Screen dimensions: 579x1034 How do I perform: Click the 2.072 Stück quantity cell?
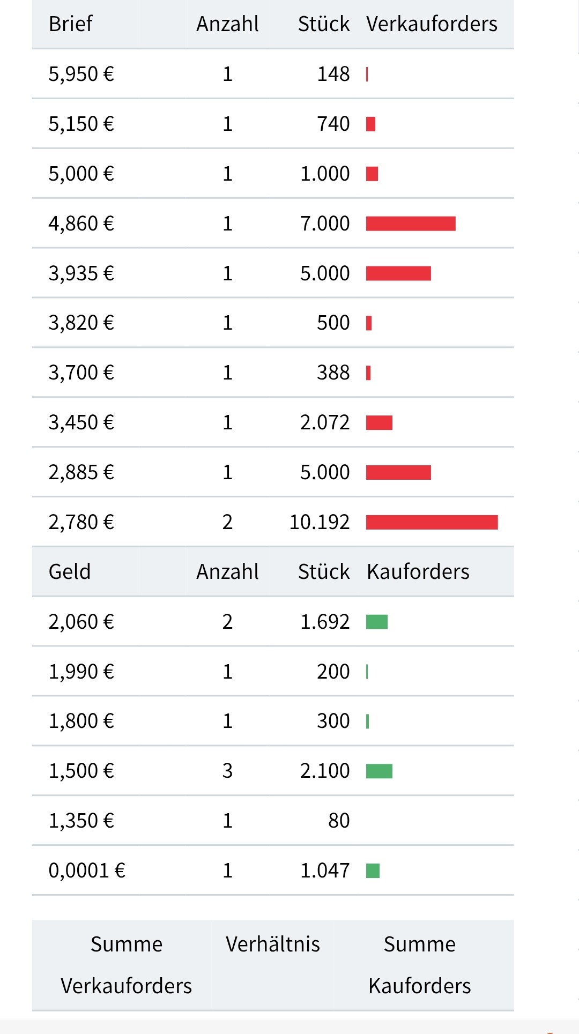[x=325, y=422]
